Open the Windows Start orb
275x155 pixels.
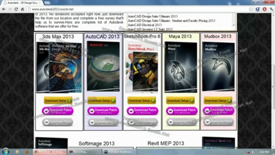point(5,151)
